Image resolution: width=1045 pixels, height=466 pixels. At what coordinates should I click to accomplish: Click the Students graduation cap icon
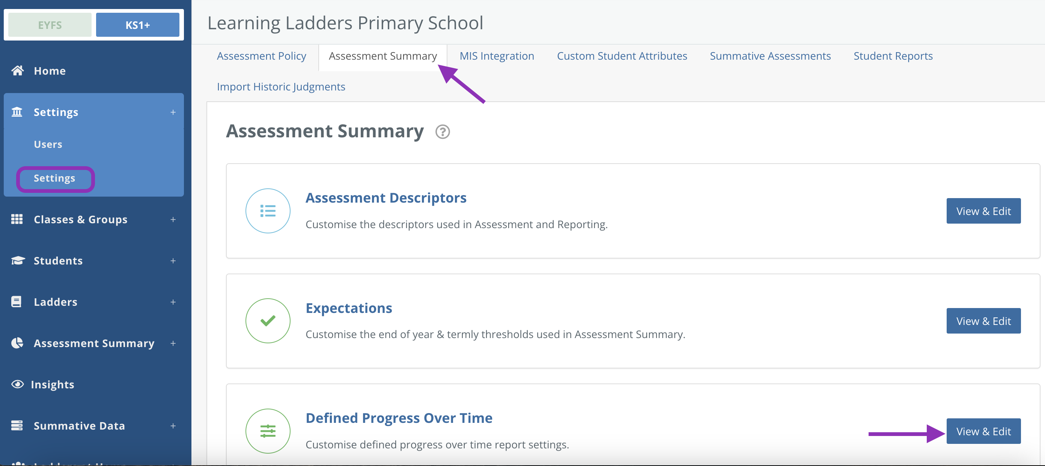tap(18, 260)
